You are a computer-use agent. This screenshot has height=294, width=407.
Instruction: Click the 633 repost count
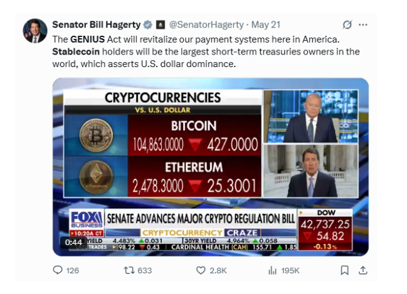point(145,271)
